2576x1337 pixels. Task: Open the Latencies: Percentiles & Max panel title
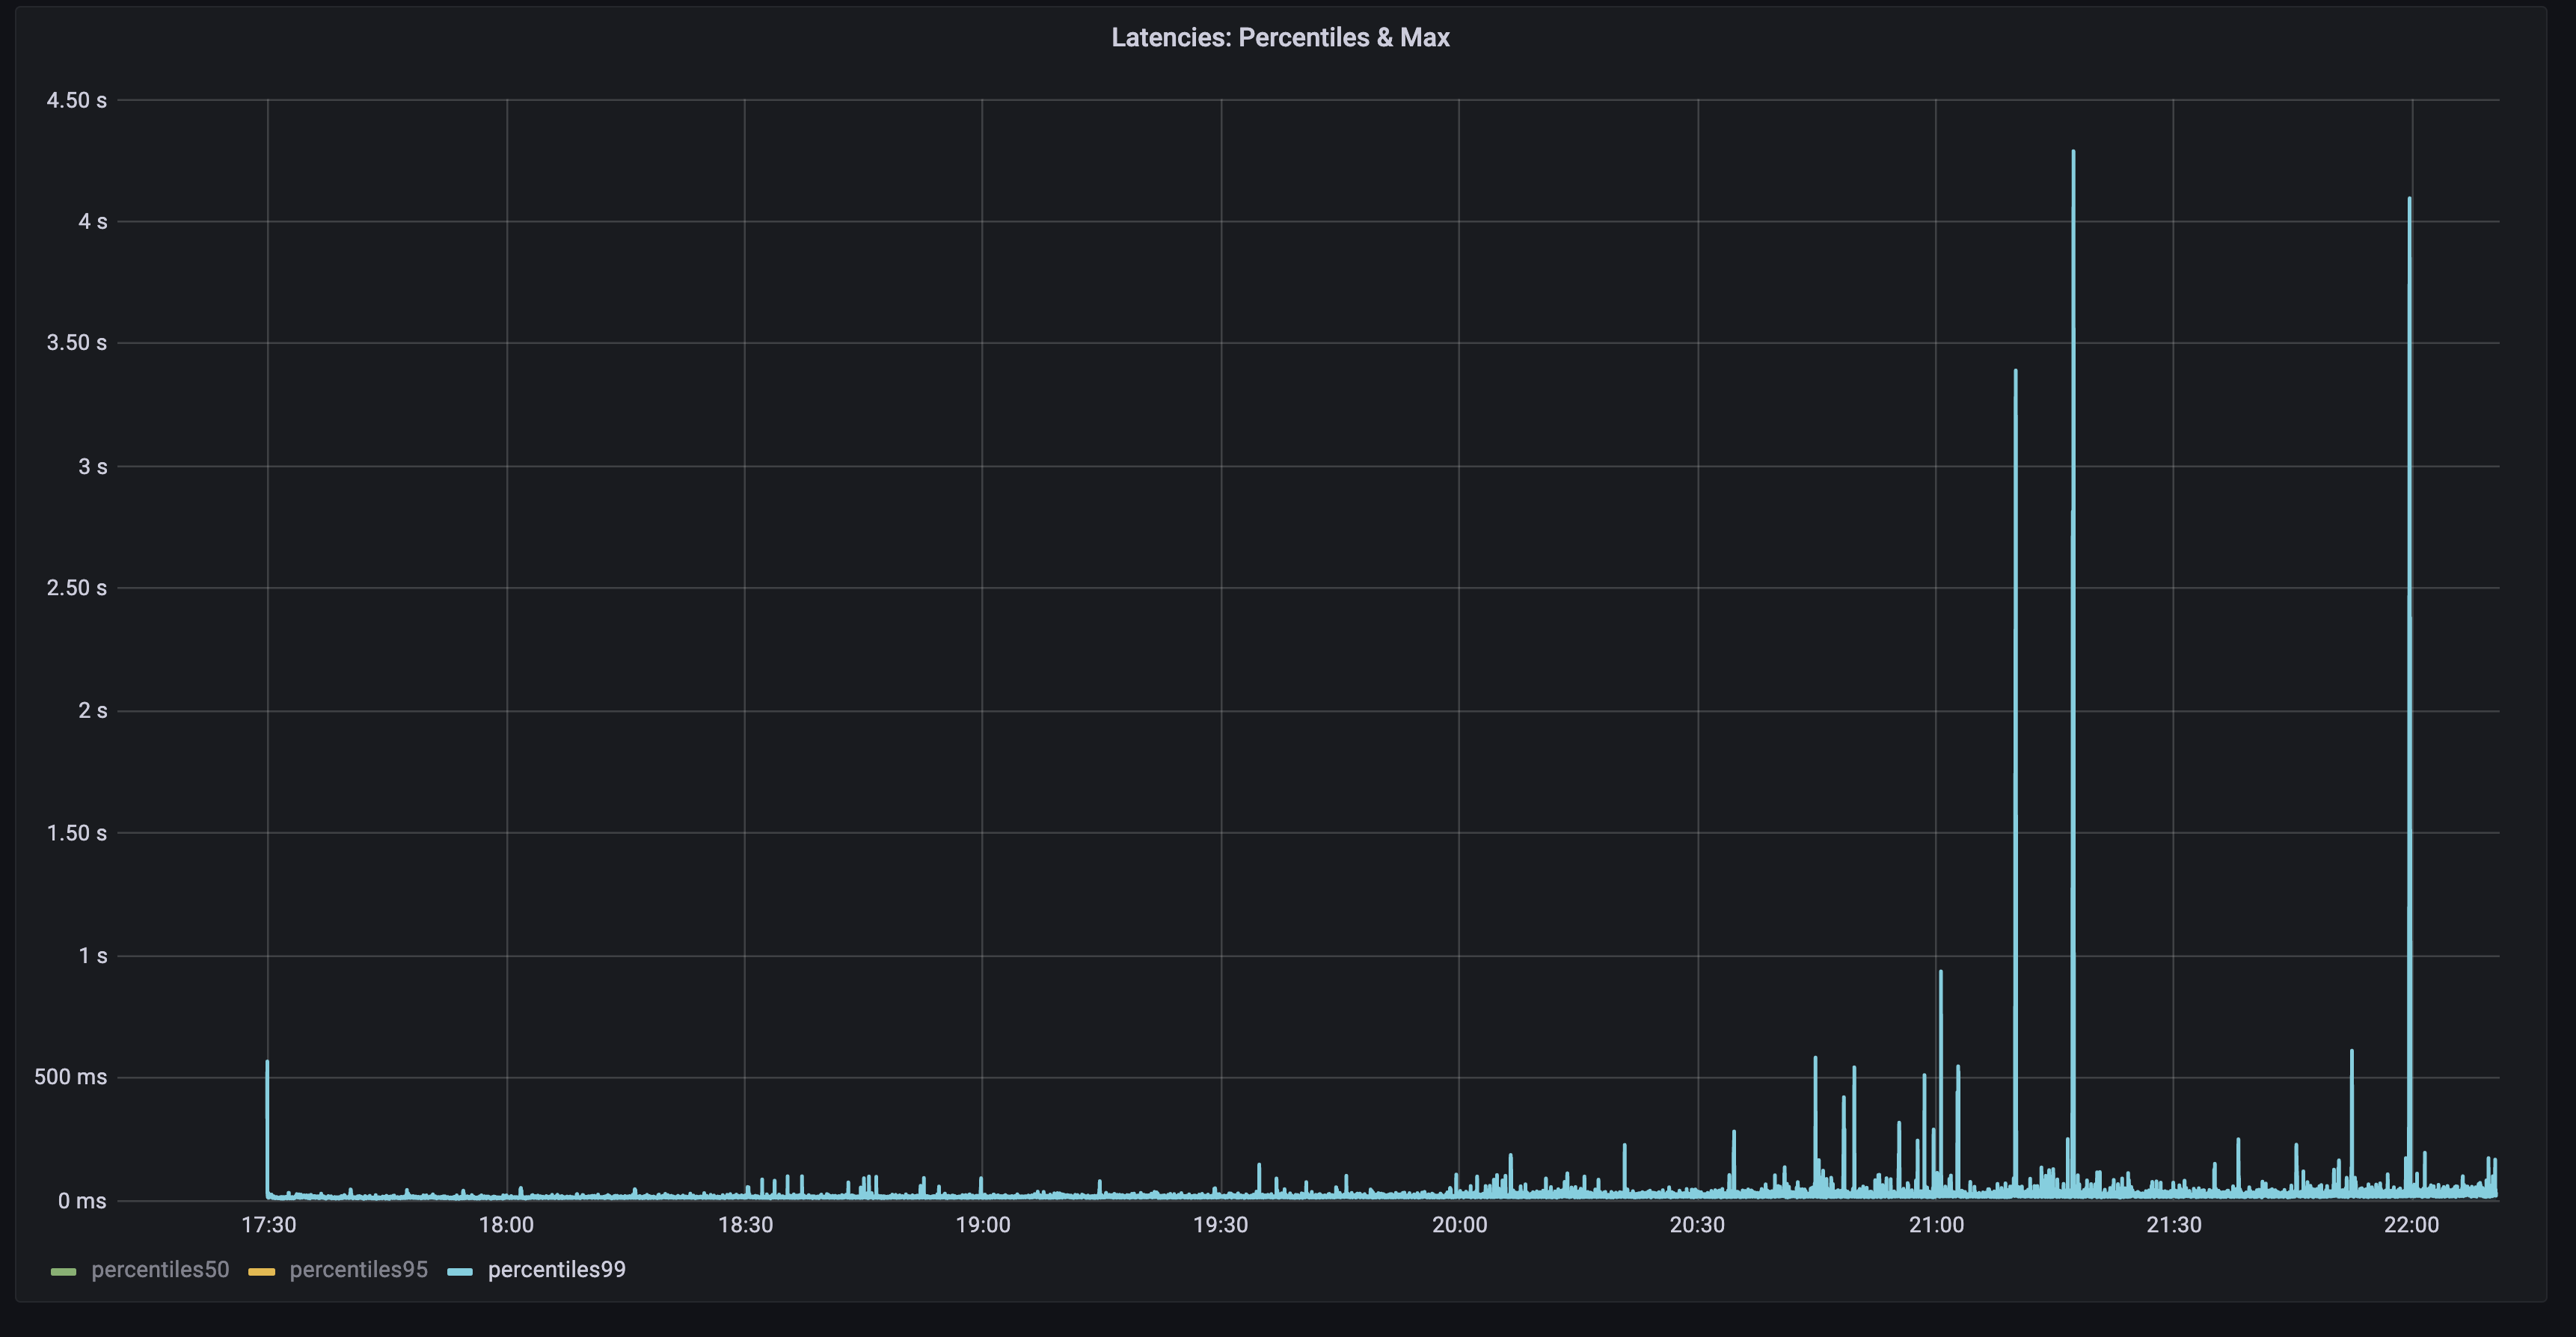click(x=1280, y=38)
